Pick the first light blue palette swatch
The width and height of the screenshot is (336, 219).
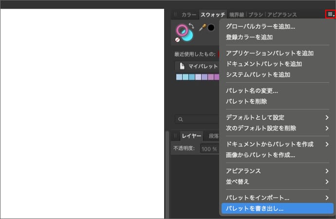point(179,77)
